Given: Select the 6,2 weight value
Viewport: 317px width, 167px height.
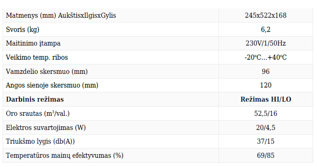Looking at the screenshot, I should pos(266,30).
